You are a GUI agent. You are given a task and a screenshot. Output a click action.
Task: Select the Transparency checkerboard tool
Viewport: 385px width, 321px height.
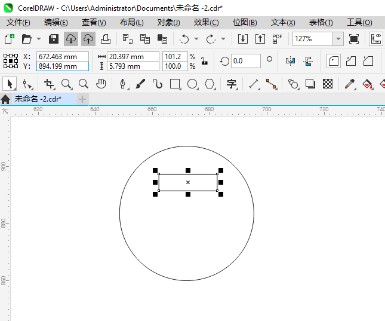point(328,84)
